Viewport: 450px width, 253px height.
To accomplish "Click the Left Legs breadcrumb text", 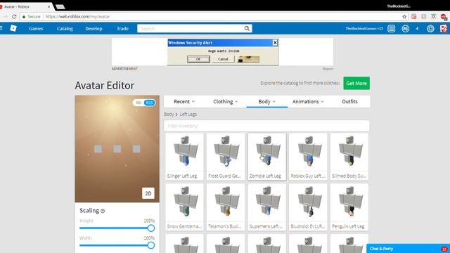I will (188, 114).
